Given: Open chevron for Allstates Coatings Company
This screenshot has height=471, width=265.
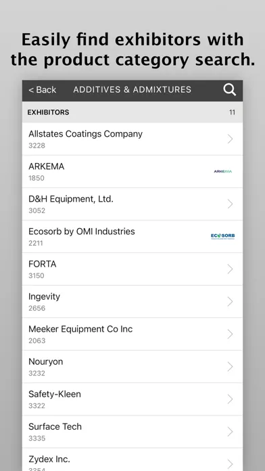Looking at the screenshot, I should 230,139.
